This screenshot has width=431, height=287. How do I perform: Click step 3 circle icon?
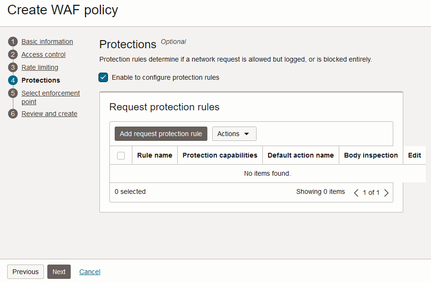pos(13,68)
